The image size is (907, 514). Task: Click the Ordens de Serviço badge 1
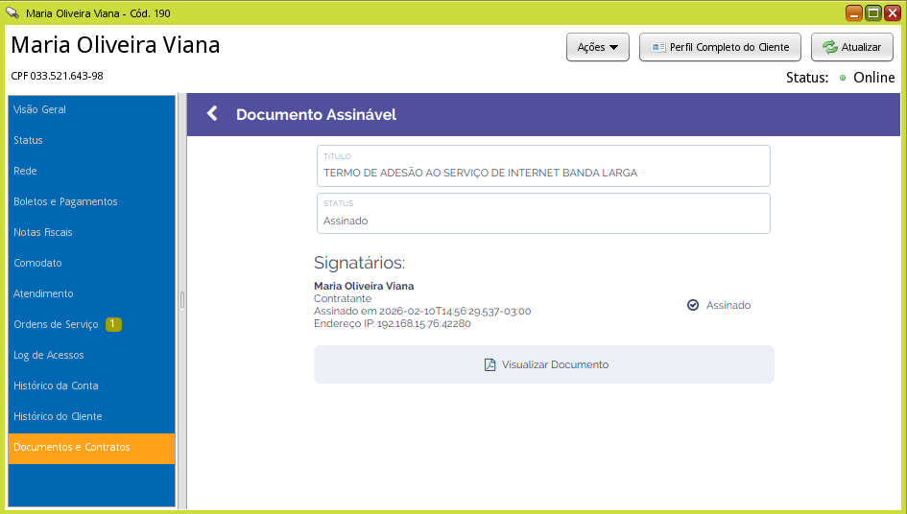coord(113,324)
